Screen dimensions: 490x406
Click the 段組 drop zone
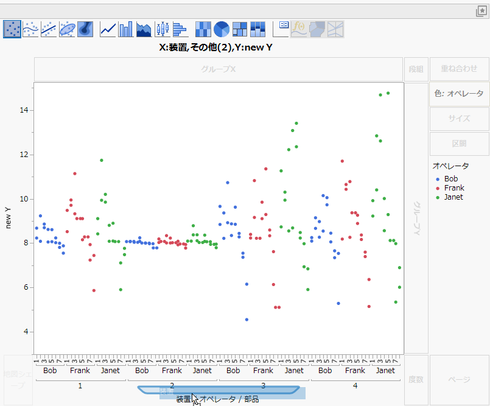(416, 69)
